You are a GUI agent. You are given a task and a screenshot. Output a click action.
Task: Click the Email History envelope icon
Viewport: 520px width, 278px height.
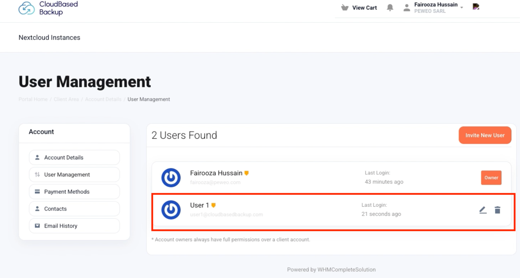point(37,226)
